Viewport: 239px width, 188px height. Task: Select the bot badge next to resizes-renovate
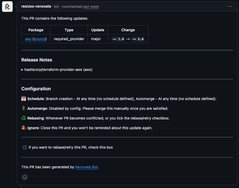coord(56,7)
